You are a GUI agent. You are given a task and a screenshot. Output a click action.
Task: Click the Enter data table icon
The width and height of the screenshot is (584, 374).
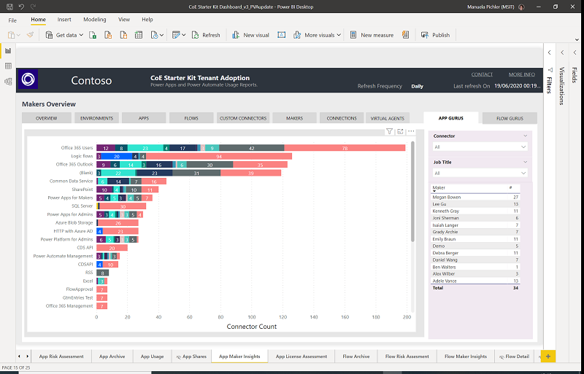[x=139, y=35]
